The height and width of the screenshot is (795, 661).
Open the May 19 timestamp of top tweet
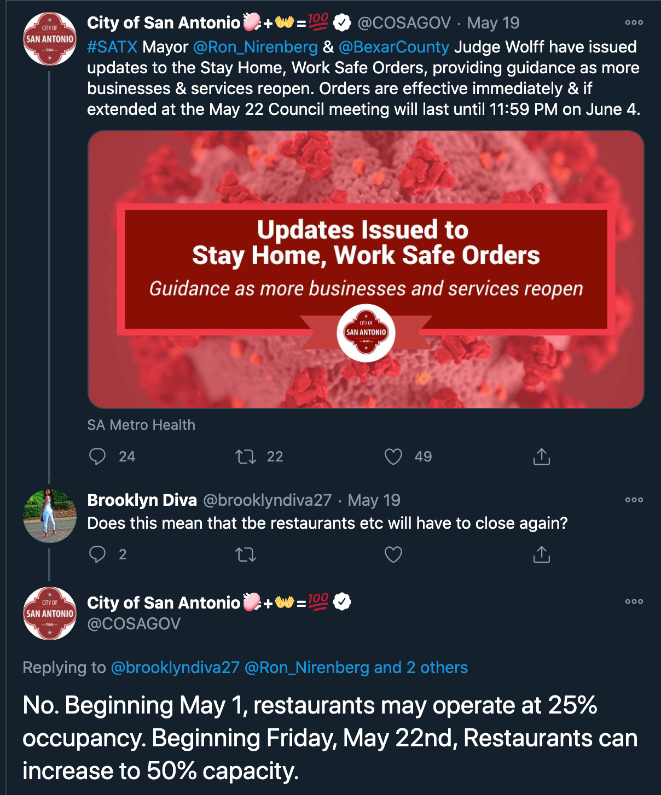pyautogui.click(x=494, y=23)
